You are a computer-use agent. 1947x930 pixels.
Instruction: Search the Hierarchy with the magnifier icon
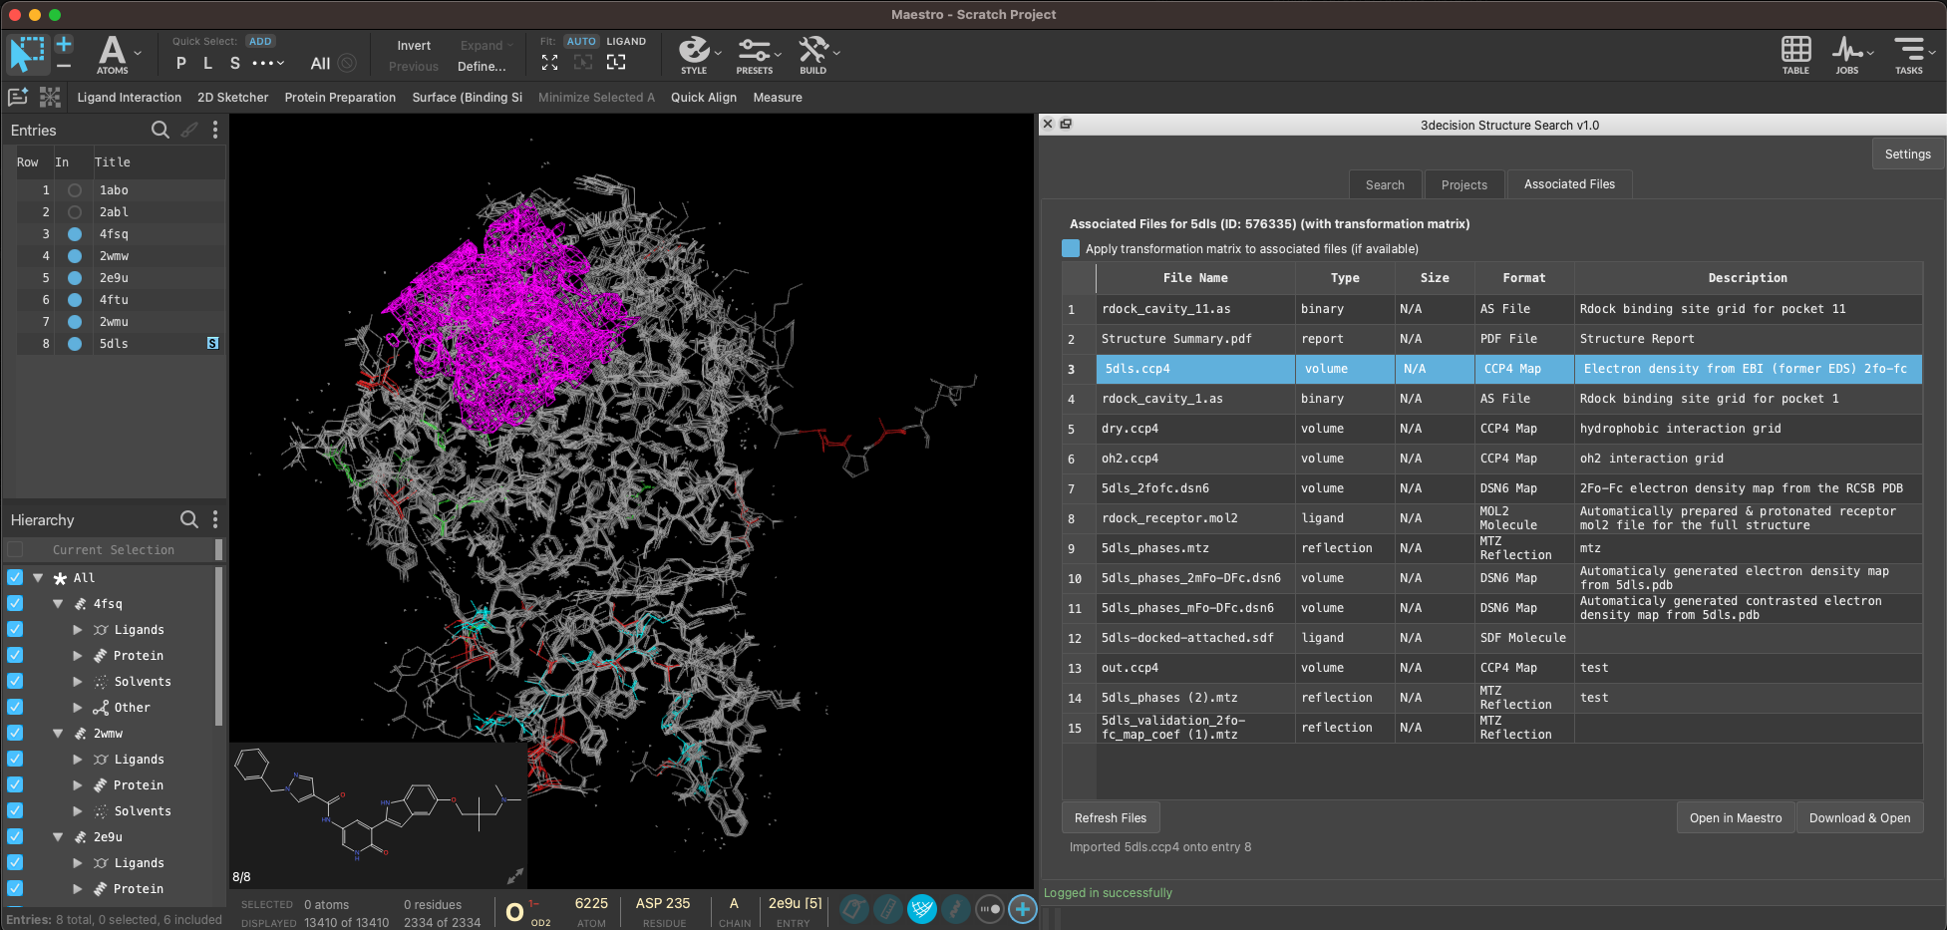(x=188, y=519)
